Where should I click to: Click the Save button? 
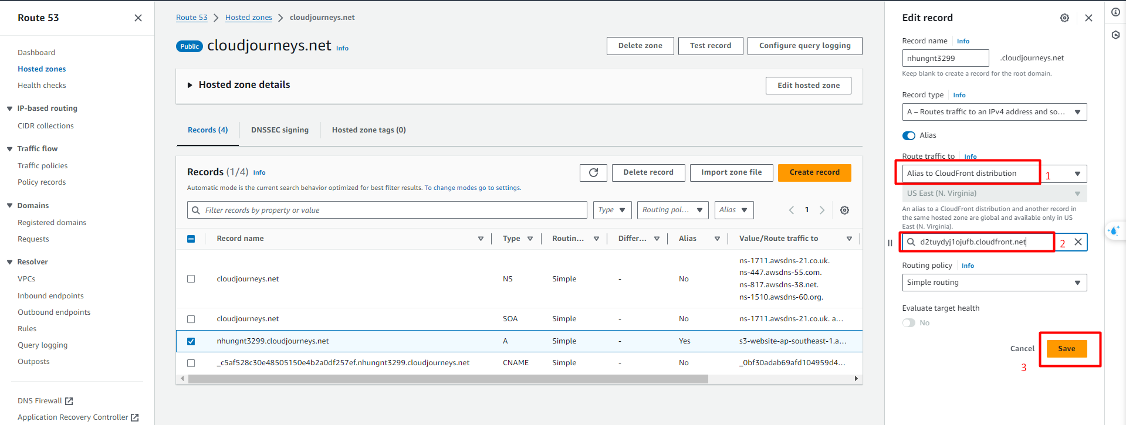pos(1067,349)
